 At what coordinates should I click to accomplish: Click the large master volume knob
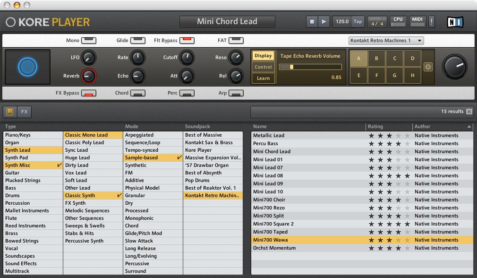[x=454, y=66]
